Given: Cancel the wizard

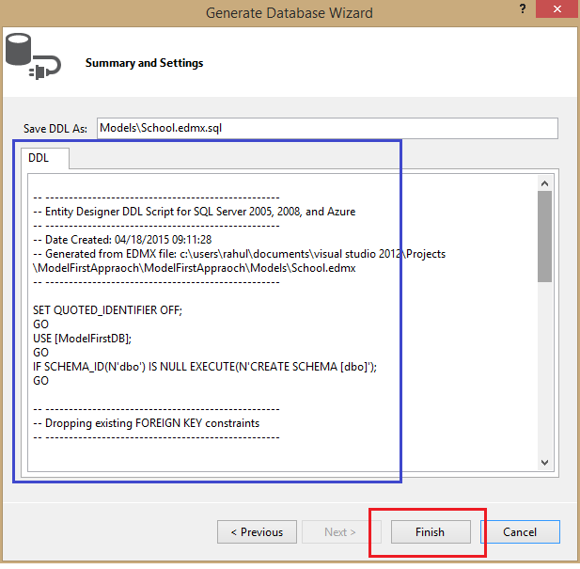Looking at the screenshot, I should (x=520, y=532).
